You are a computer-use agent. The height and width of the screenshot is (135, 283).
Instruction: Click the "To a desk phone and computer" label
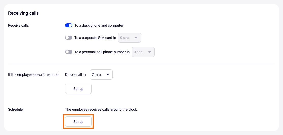pos(99,25)
